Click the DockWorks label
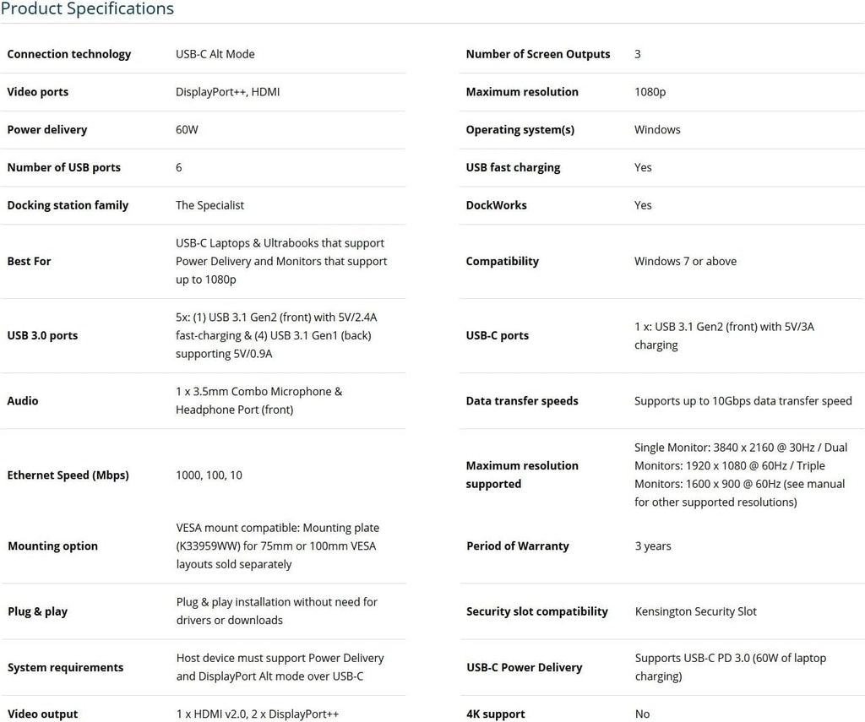 click(x=496, y=205)
